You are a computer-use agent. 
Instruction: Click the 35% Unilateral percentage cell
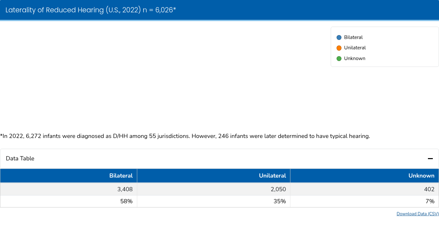tap(279, 201)
